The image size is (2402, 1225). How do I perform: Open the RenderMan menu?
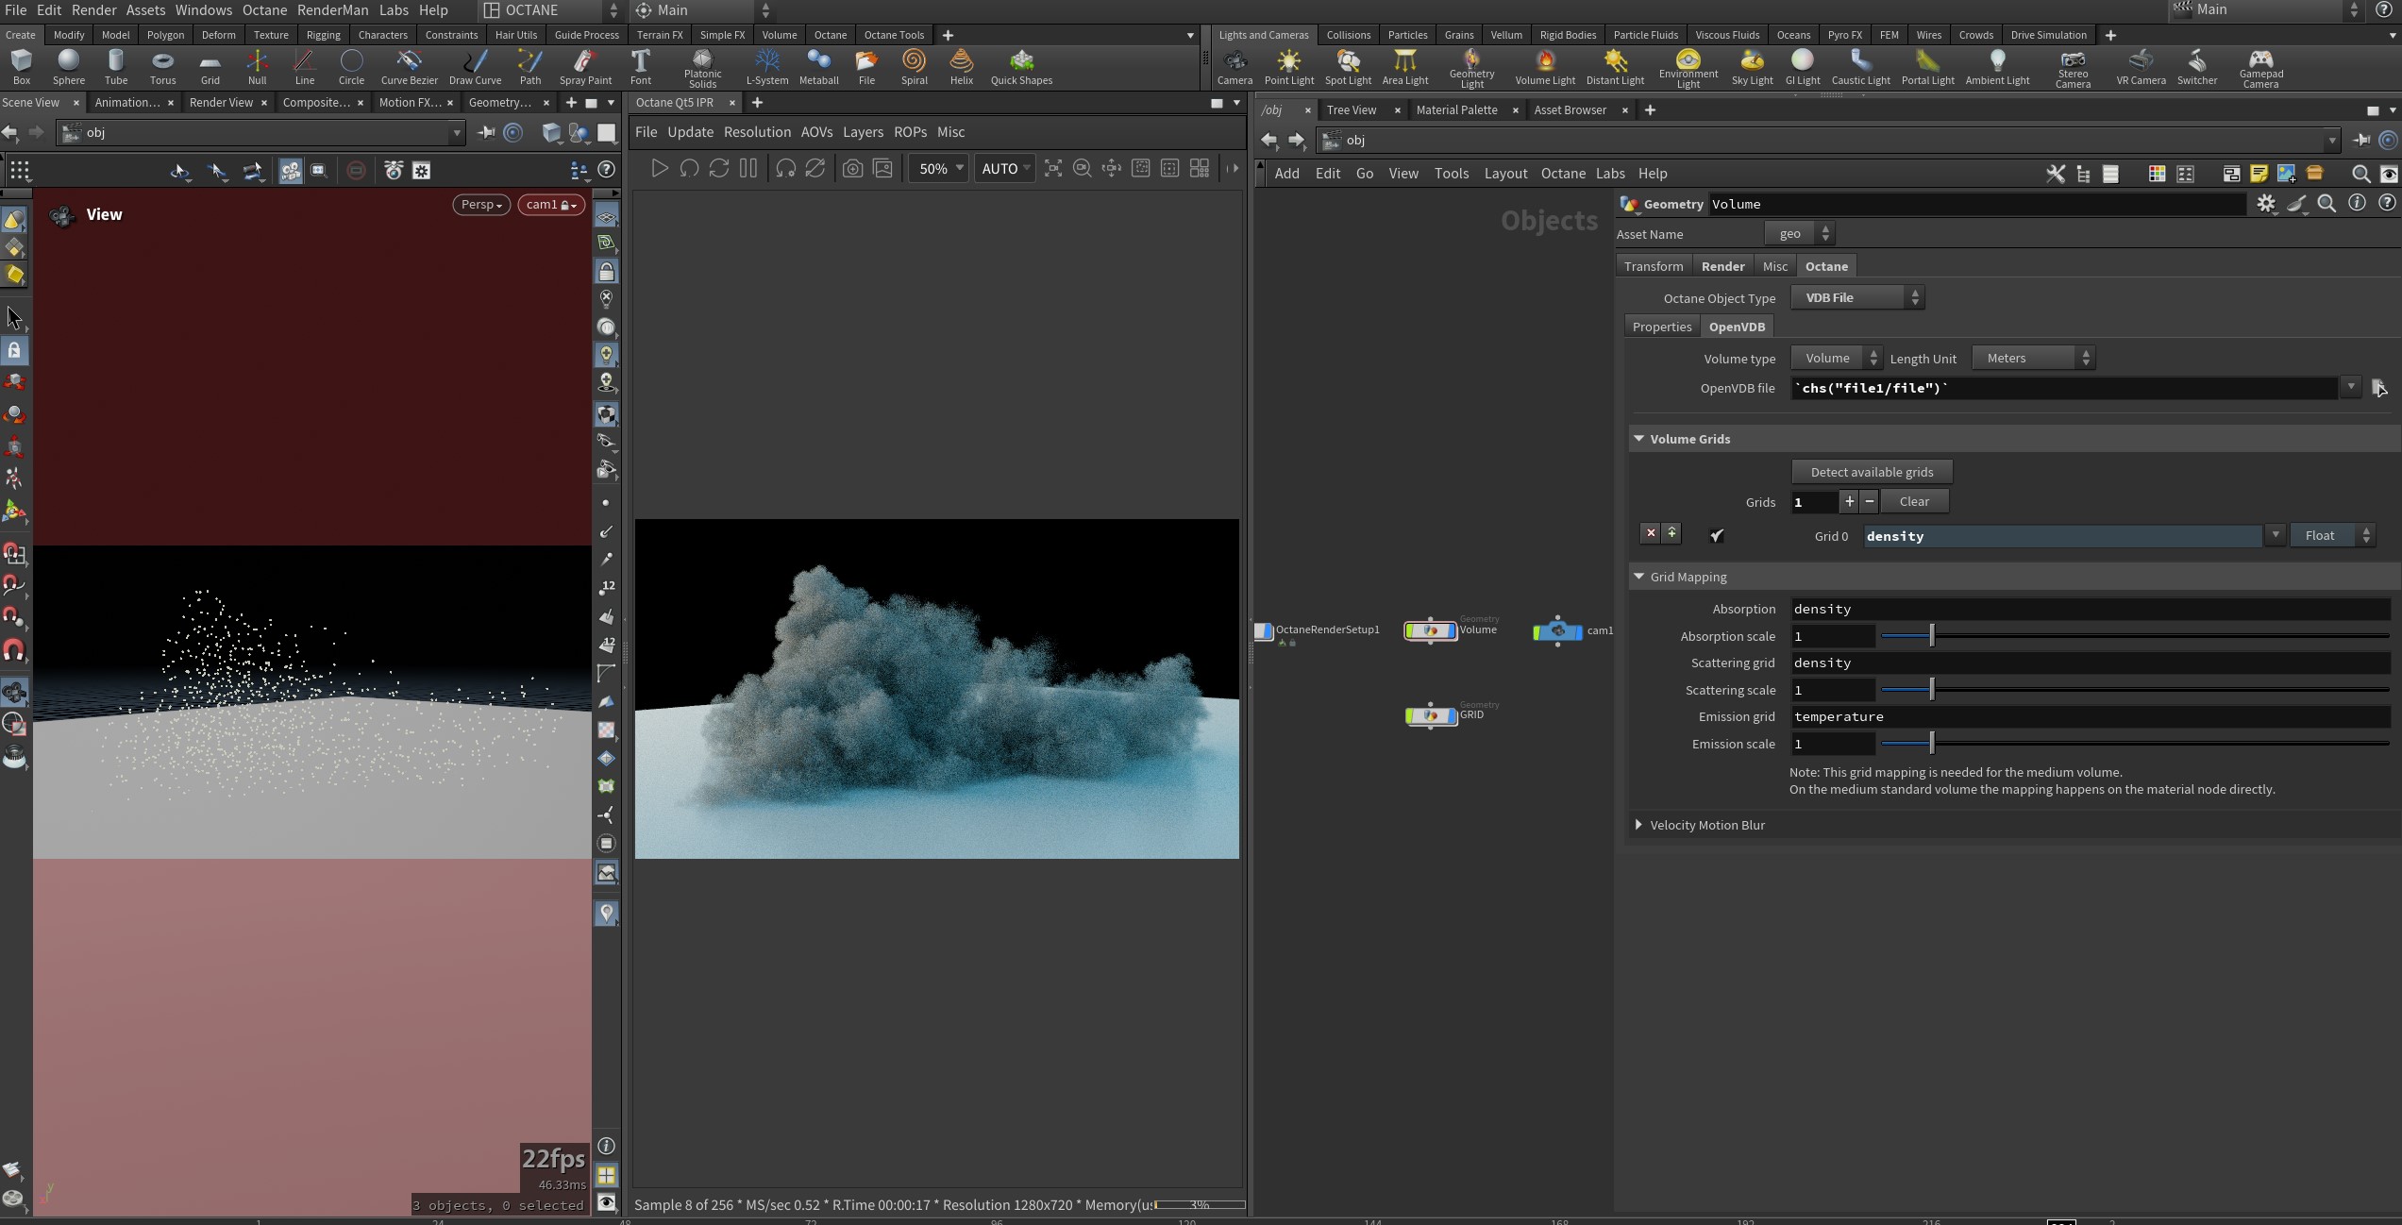point(332,10)
